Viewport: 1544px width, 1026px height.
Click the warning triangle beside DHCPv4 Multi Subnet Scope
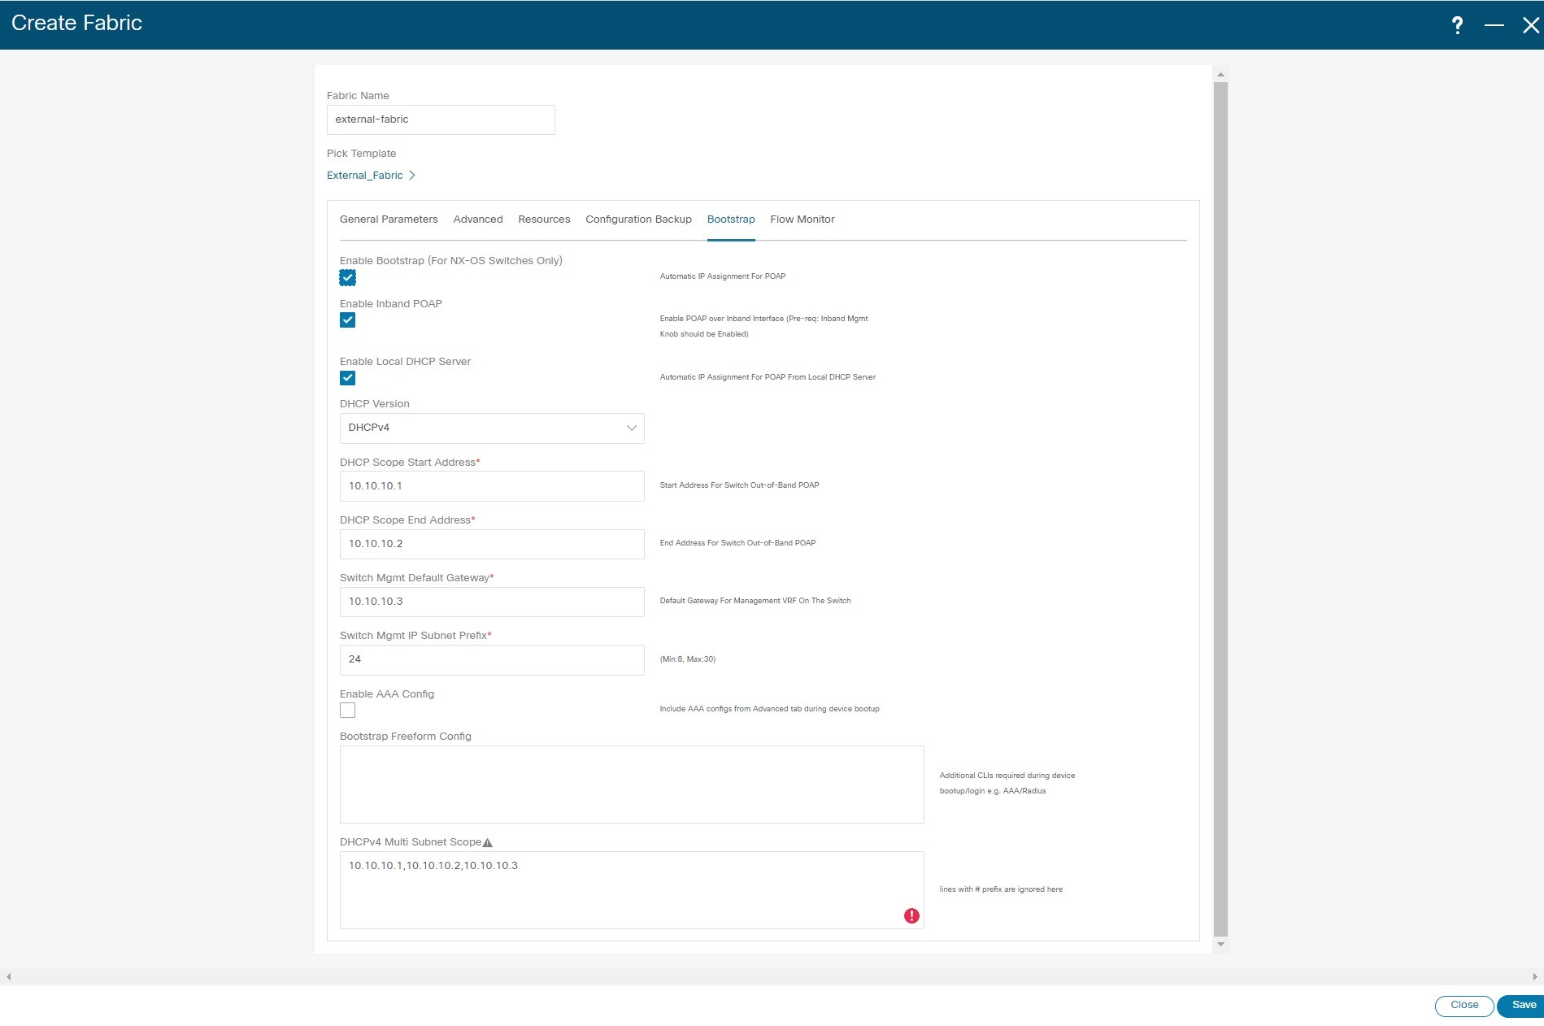click(488, 842)
